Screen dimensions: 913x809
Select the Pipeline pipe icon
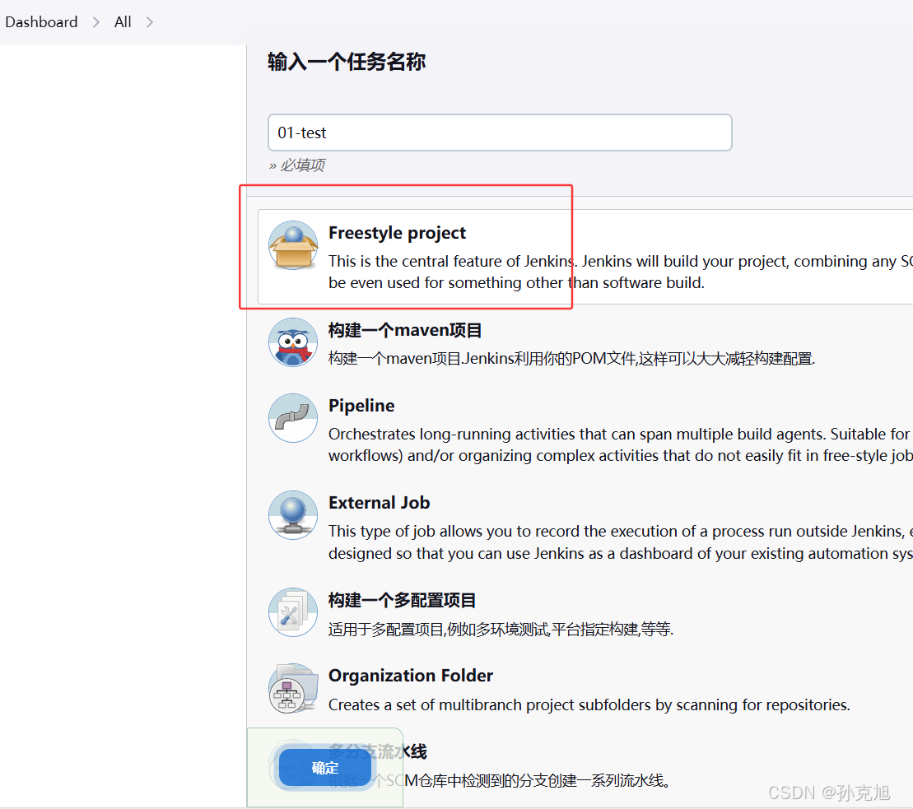(x=293, y=418)
